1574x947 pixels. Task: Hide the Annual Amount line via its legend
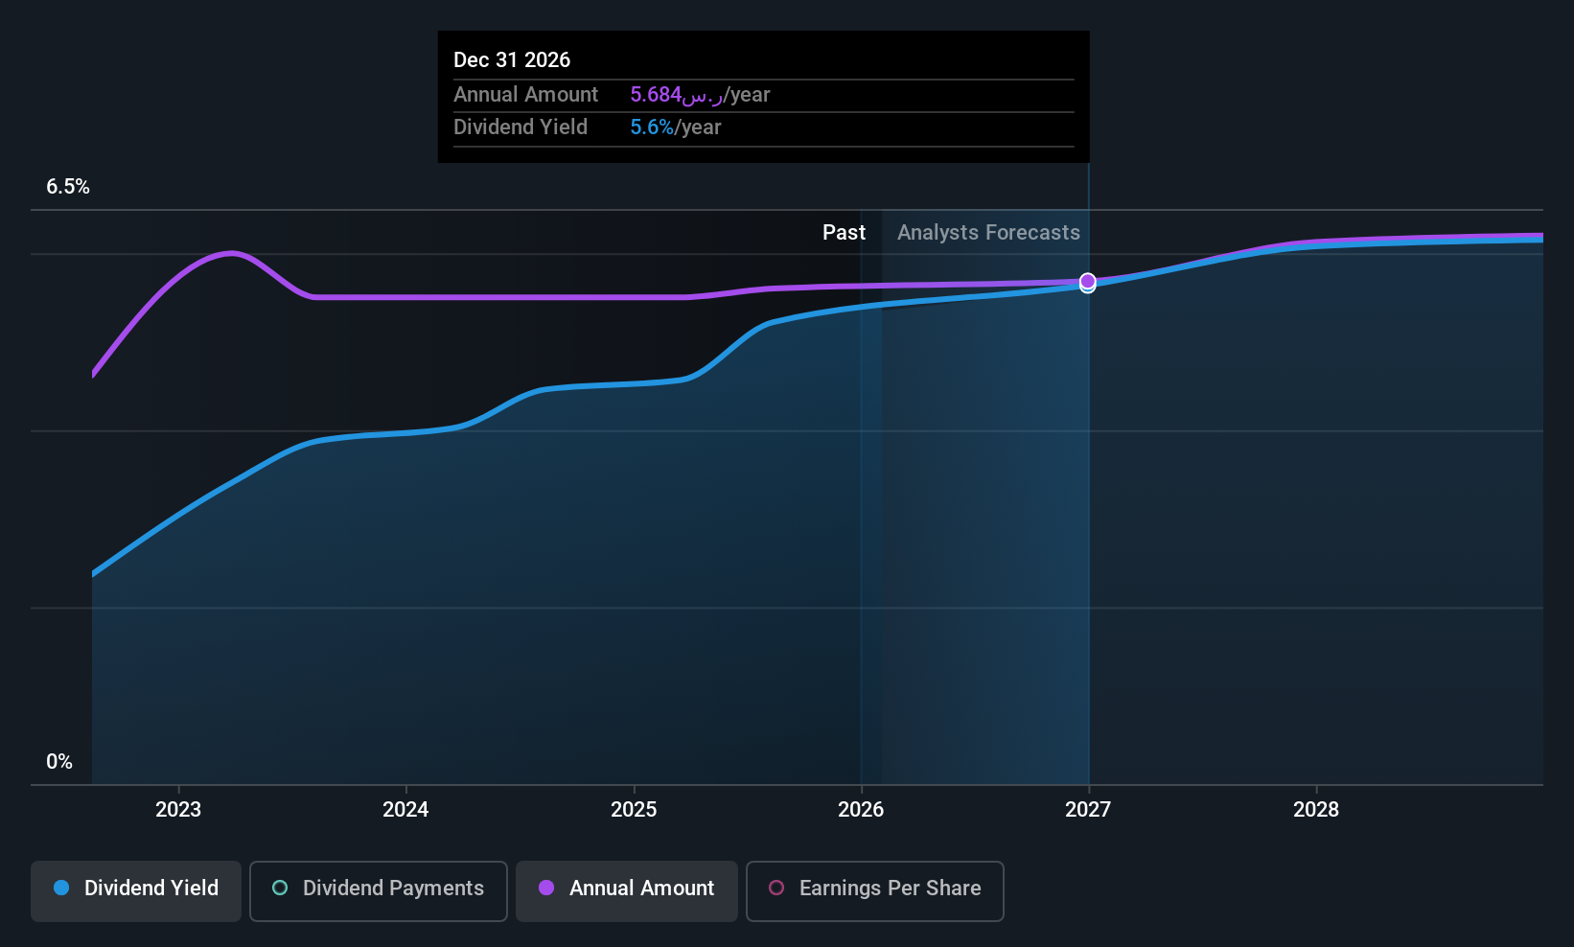626,889
